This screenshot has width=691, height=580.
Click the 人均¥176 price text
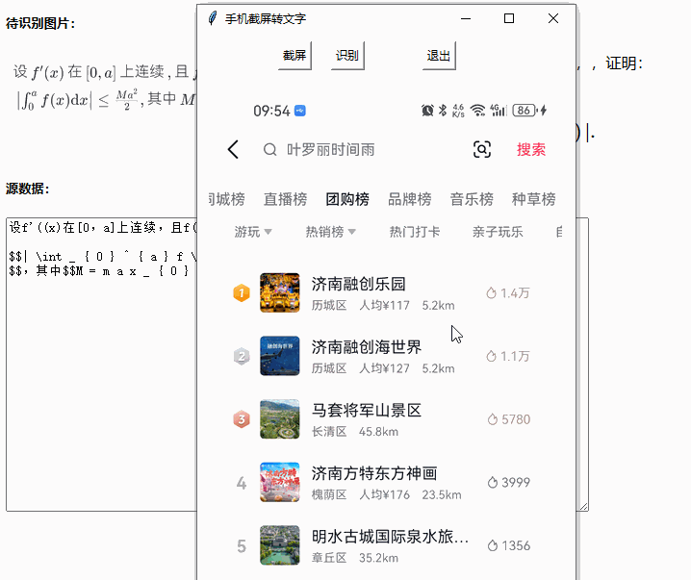[384, 494]
